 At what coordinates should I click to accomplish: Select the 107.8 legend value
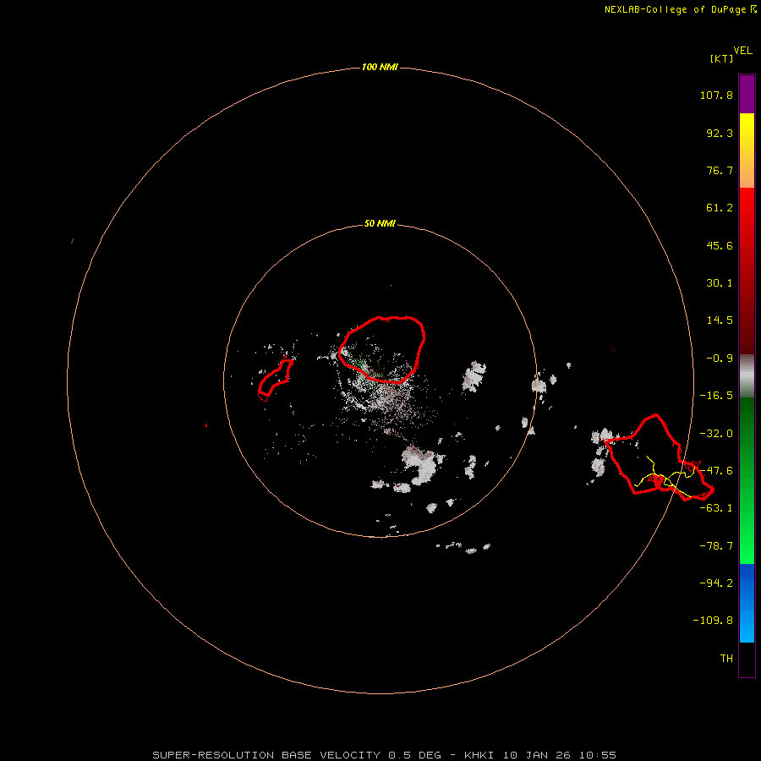coord(716,95)
